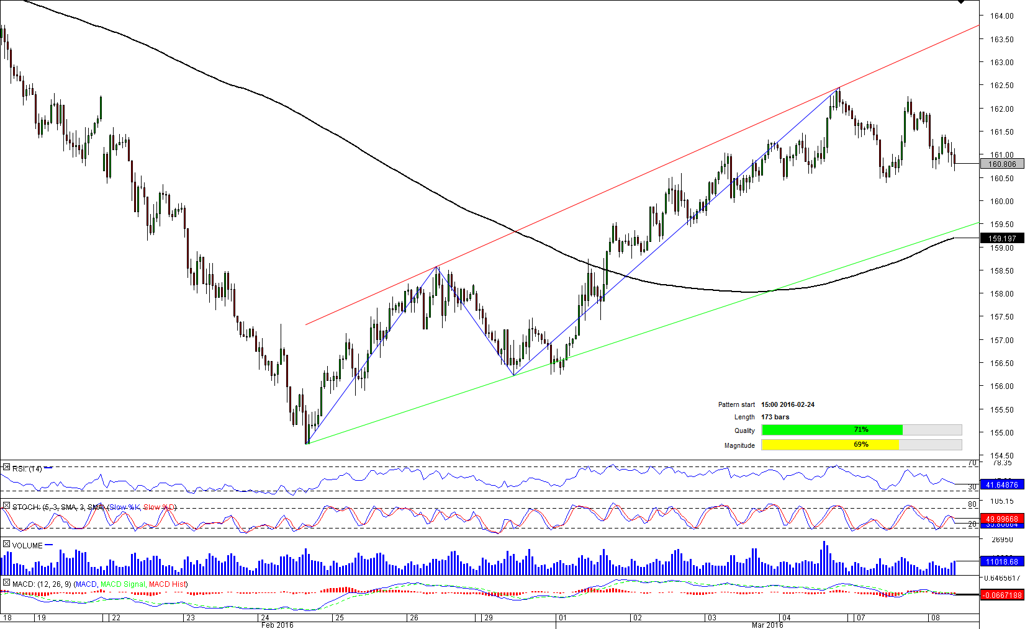This screenshot has height=629, width=1025.
Task: Click the Slow %D legend text
Action: [x=159, y=507]
